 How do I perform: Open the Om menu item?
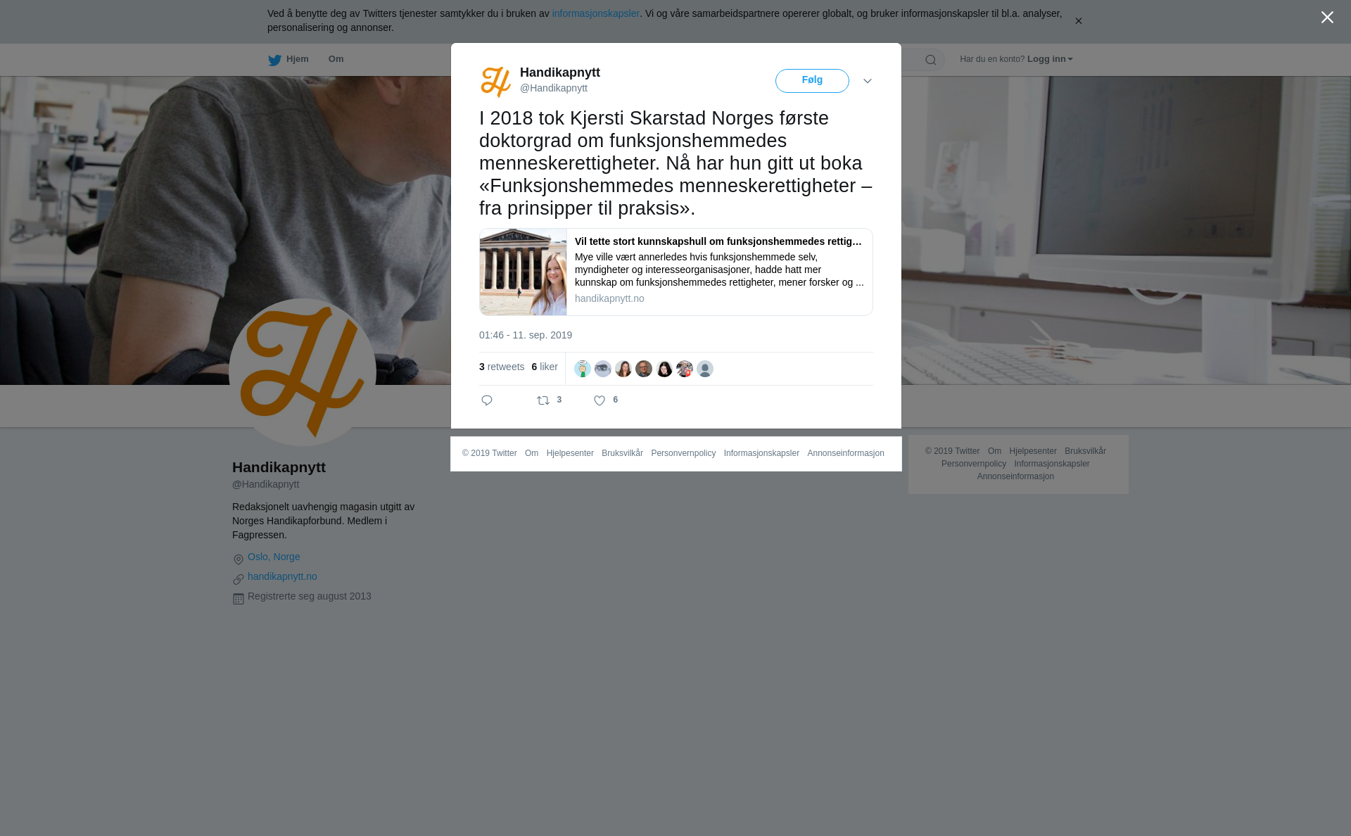point(336,59)
